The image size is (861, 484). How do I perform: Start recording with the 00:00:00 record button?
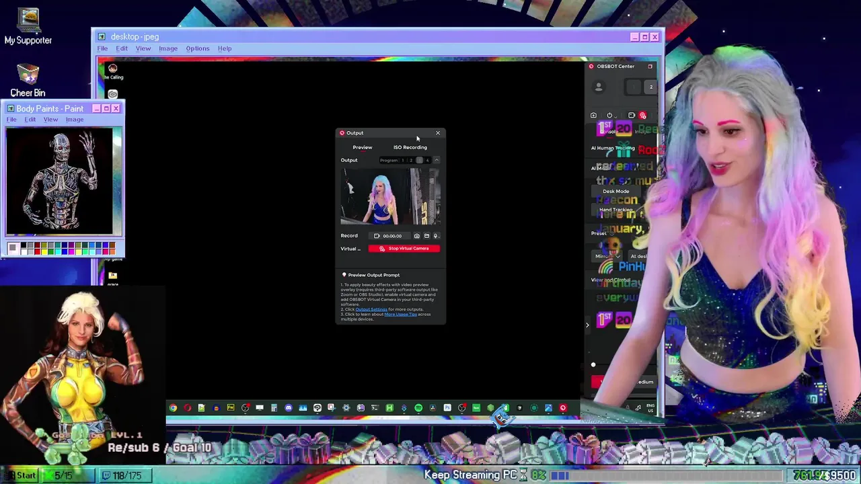tap(389, 236)
